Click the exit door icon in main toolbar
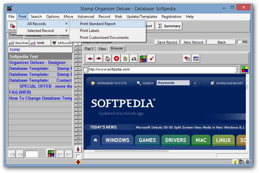 tap(12, 26)
